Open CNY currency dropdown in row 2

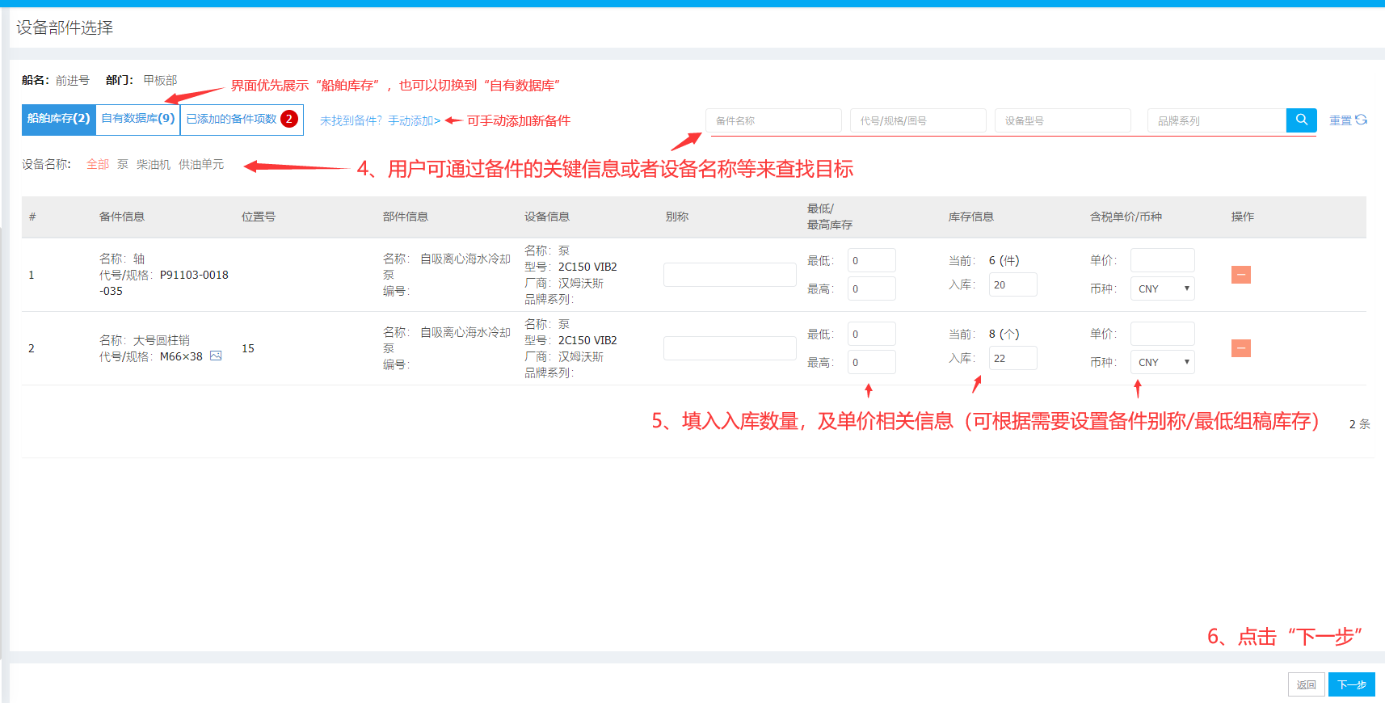tap(1162, 362)
